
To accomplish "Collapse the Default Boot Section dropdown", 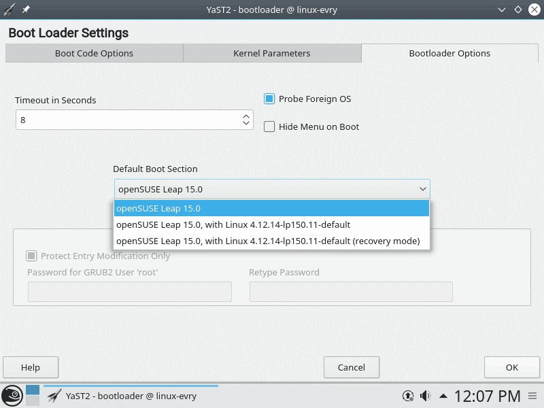I will (423, 189).
